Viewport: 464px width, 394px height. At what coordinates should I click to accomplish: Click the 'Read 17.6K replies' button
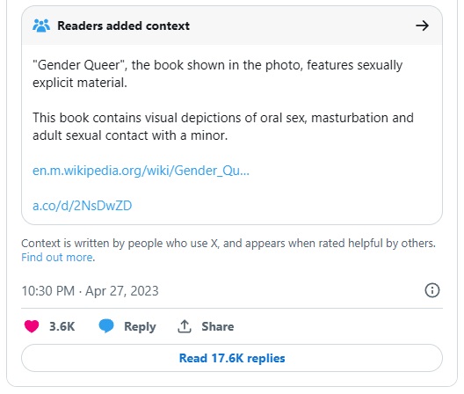[x=232, y=358]
